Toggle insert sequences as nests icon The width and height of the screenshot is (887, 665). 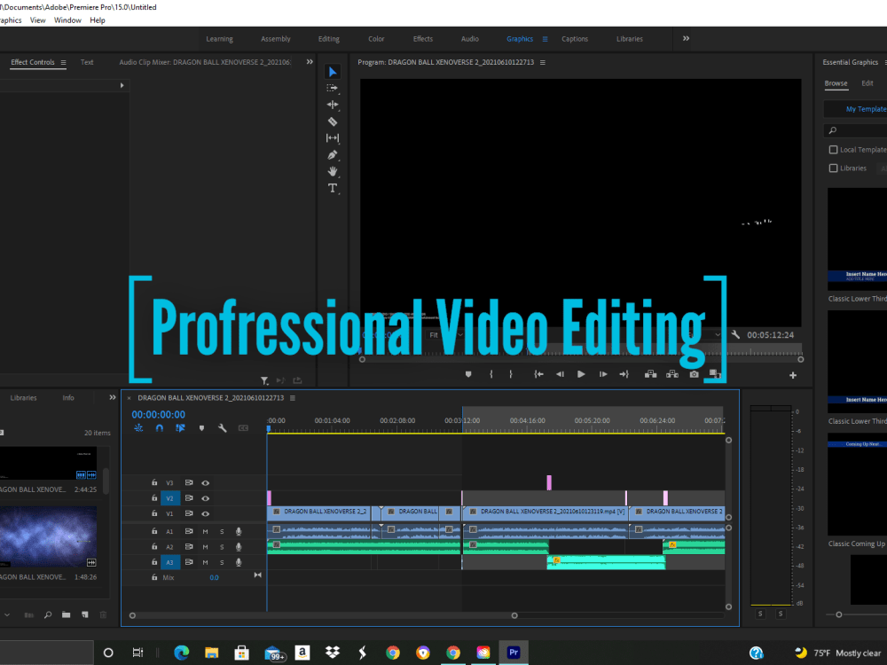pos(138,428)
